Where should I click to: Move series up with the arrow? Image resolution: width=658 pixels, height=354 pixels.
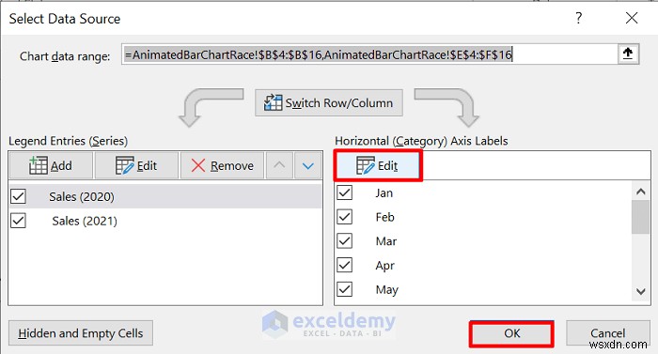(x=279, y=165)
